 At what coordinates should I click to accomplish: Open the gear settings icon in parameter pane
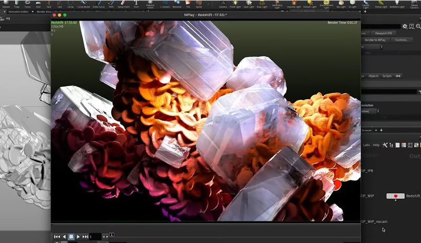[405, 26]
